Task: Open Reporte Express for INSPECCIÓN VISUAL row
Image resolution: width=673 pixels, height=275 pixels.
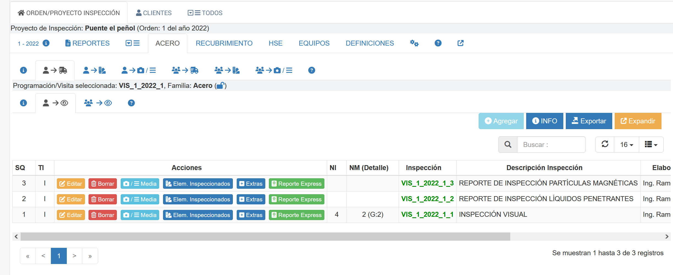Action: 296,215
